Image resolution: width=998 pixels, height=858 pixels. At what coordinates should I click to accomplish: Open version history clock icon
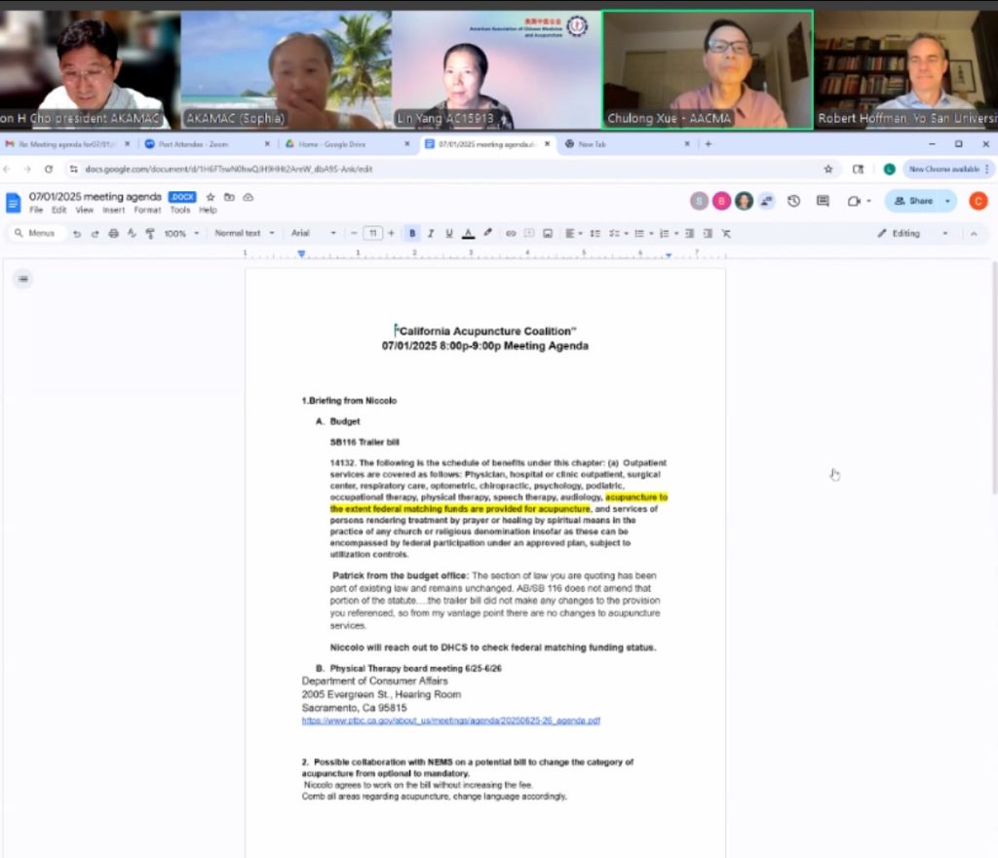[x=793, y=201]
